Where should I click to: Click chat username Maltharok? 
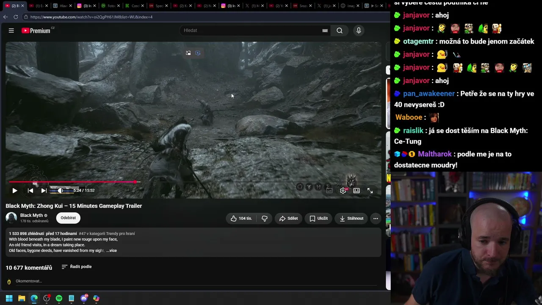click(435, 154)
